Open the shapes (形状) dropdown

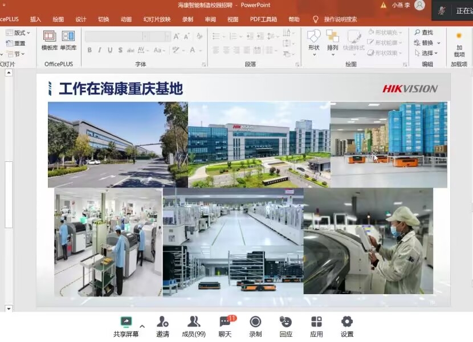pyautogui.click(x=313, y=40)
